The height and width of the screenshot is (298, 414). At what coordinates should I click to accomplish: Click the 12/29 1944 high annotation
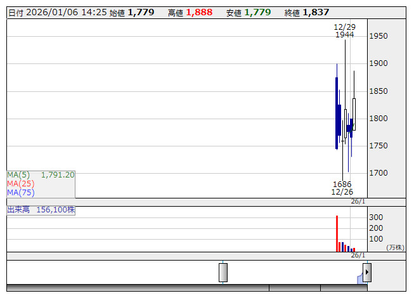344,31
